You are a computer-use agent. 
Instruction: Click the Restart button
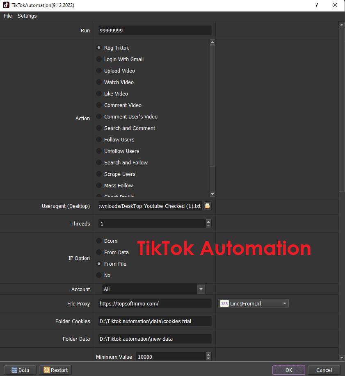[55, 370]
